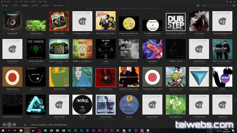This screenshot has height=133, width=237.
Task: Open the search options magnifier dropdown
Action: pyautogui.click(x=234, y=5)
